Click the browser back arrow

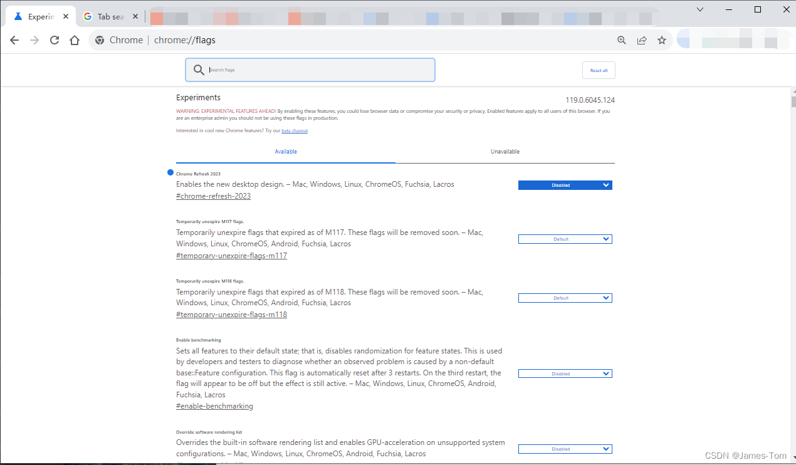(14, 40)
